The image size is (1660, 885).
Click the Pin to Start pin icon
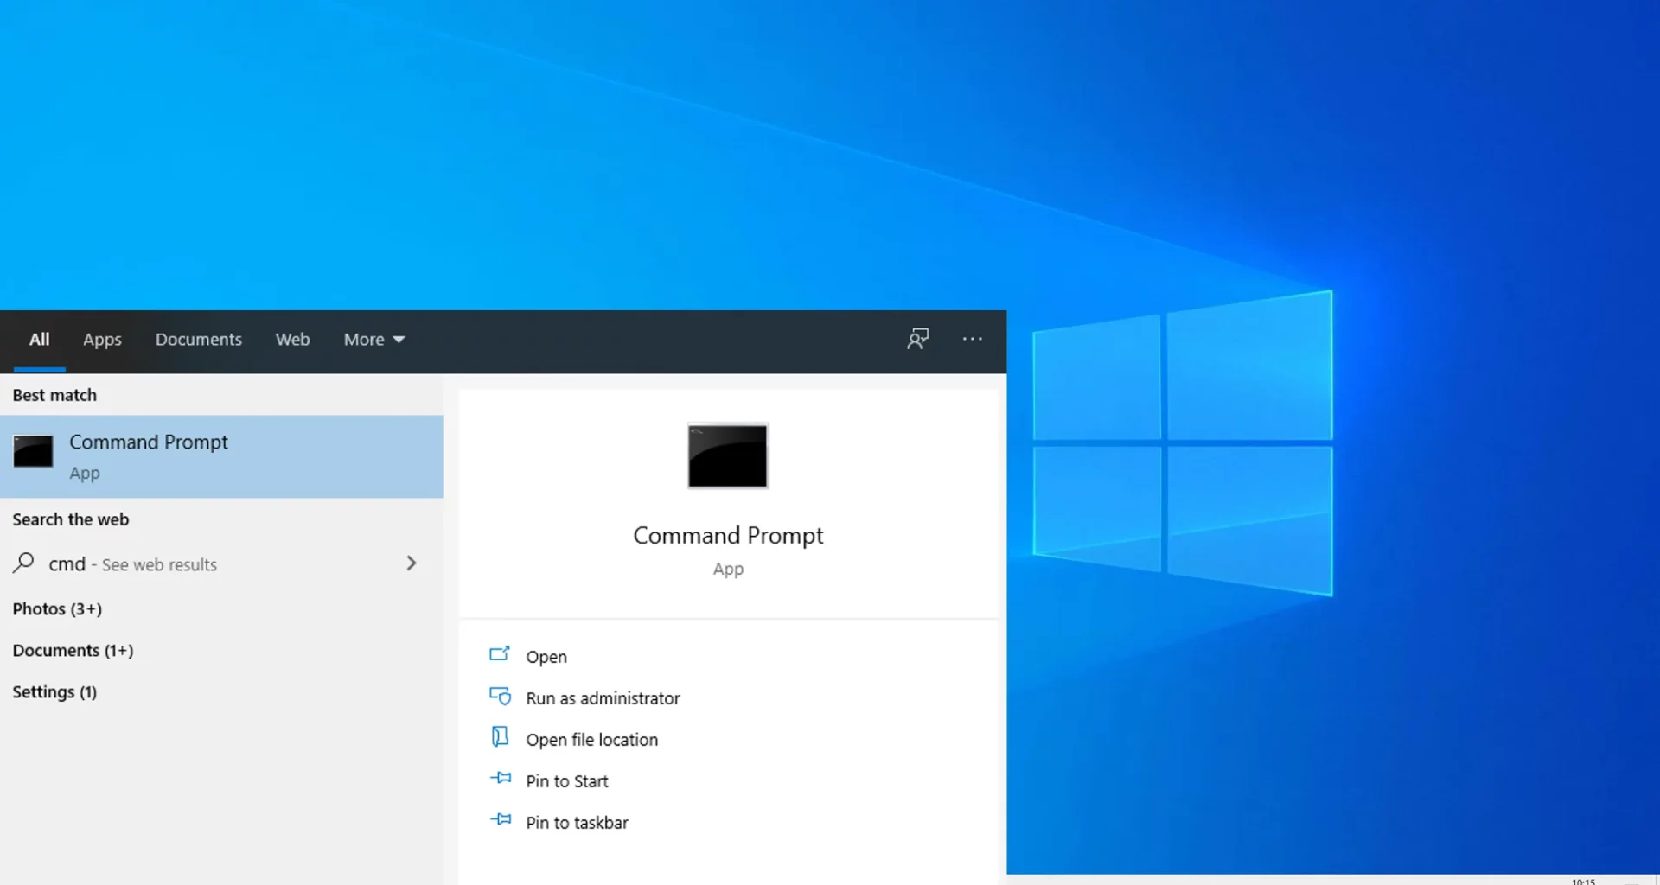[501, 778]
